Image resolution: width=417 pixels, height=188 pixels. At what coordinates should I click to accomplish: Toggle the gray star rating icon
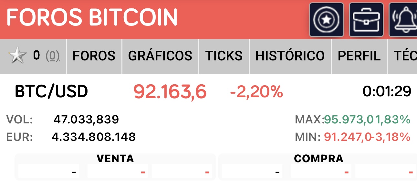[17, 56]
